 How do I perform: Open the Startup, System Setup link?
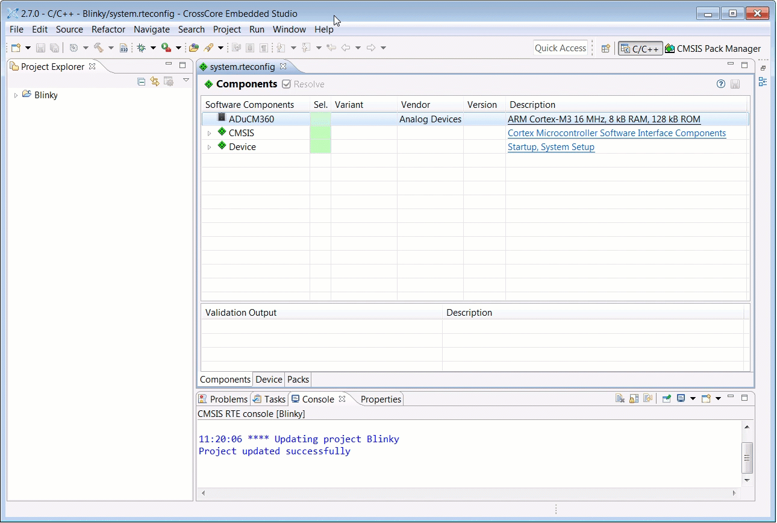[551, 147]
